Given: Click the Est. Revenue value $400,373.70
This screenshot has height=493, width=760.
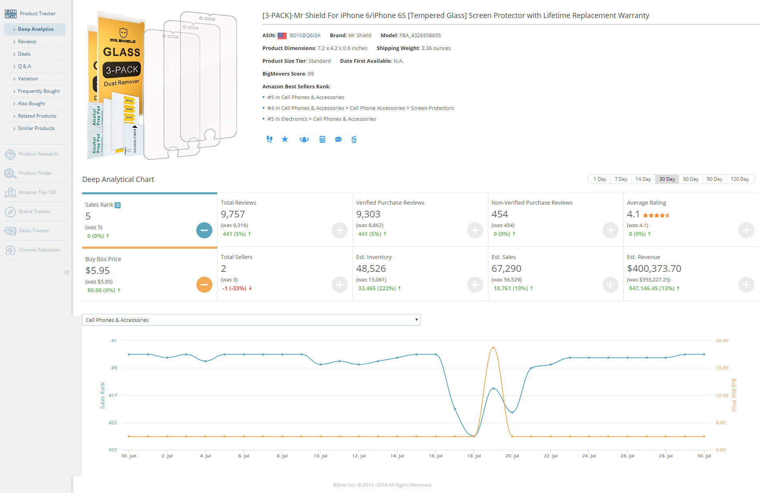Looking at the screenshot, I should pos(654,269).
